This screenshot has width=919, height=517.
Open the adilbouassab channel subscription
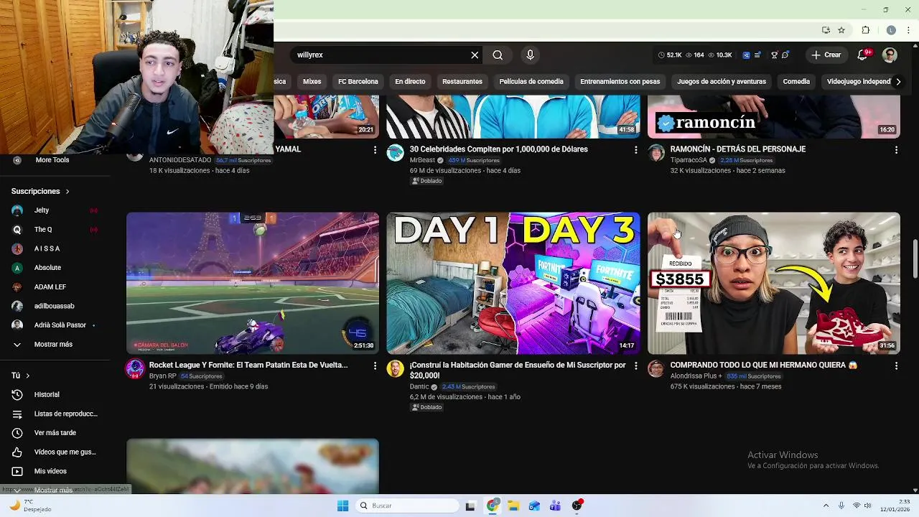point(55,306)
